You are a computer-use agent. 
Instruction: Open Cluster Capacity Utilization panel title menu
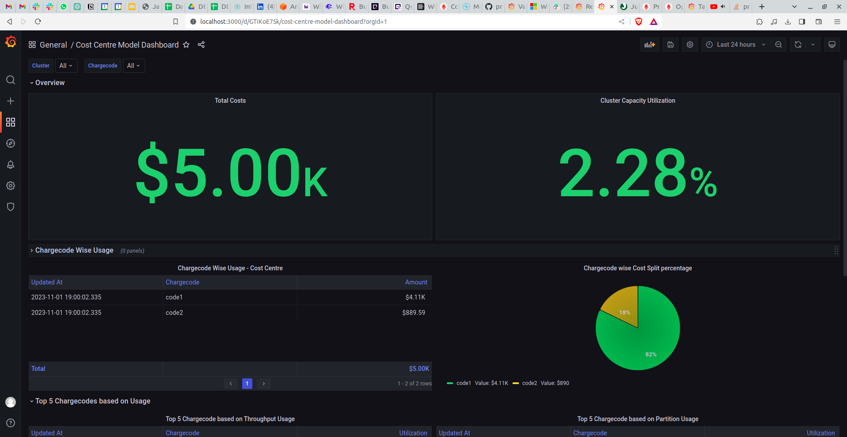637,101
